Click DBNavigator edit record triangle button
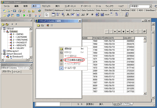Screen dimensions: 157x108 coord(132,32)
